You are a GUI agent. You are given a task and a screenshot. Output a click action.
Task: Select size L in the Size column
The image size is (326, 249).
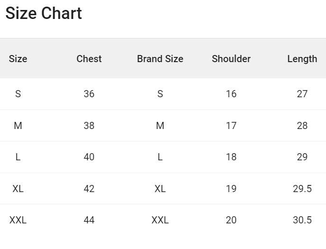[18, 157]
